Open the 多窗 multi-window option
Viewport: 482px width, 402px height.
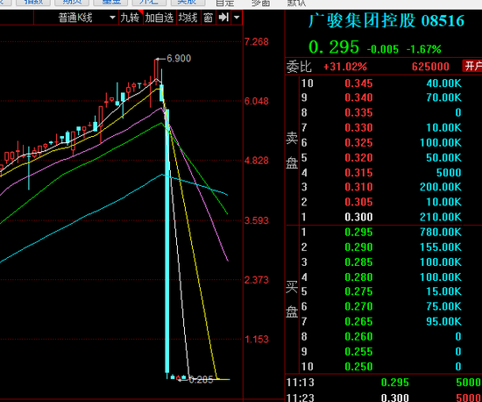point(260,4)
